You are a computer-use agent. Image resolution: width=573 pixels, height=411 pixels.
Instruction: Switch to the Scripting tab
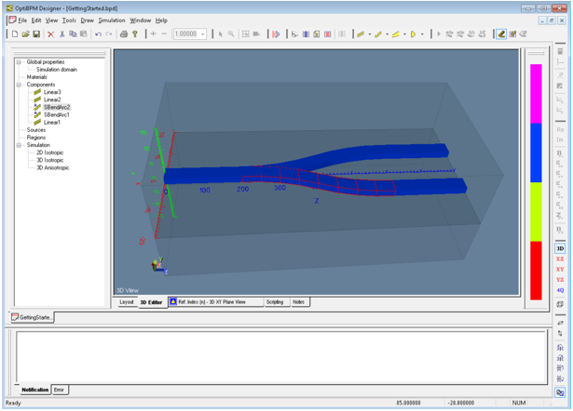[x=275, y=302]
